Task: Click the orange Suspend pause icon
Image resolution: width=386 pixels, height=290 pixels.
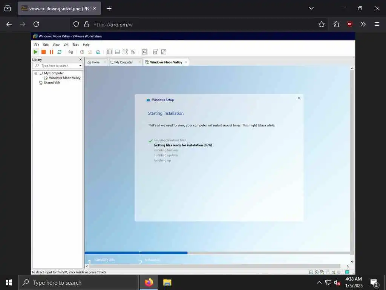Action: tap(51, 52)
